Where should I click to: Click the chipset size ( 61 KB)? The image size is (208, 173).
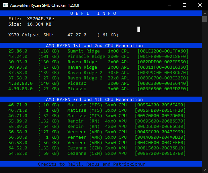108,35
